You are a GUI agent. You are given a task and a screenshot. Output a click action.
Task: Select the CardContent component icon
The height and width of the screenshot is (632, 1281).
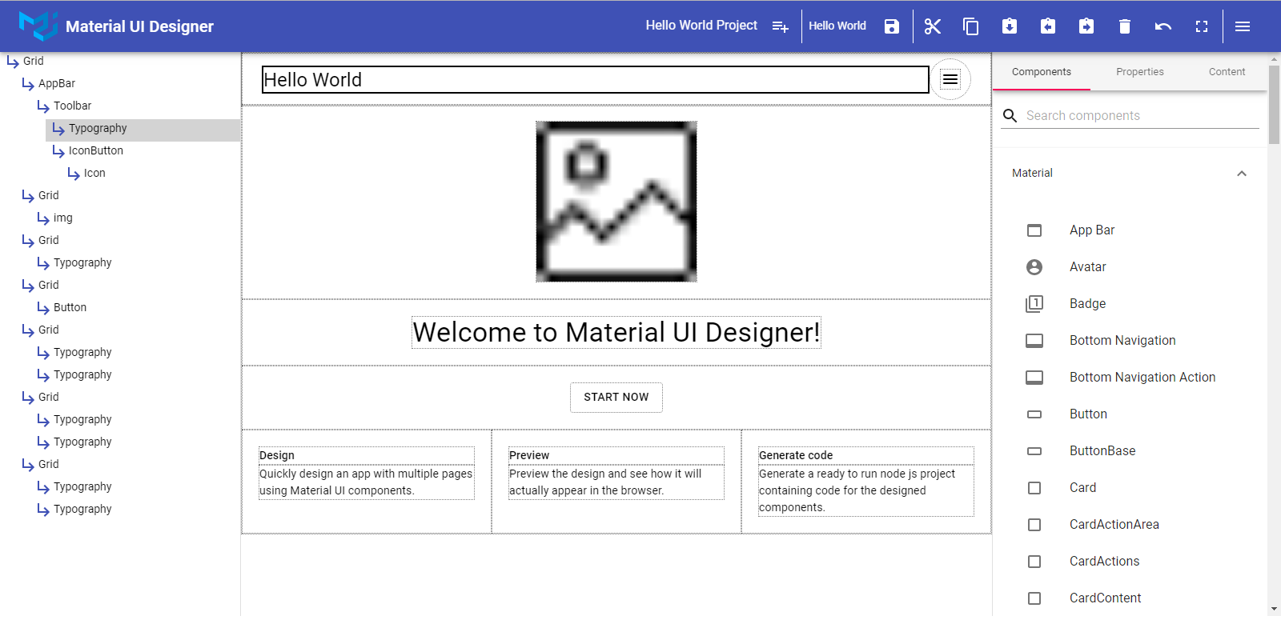click(1034, 598)
